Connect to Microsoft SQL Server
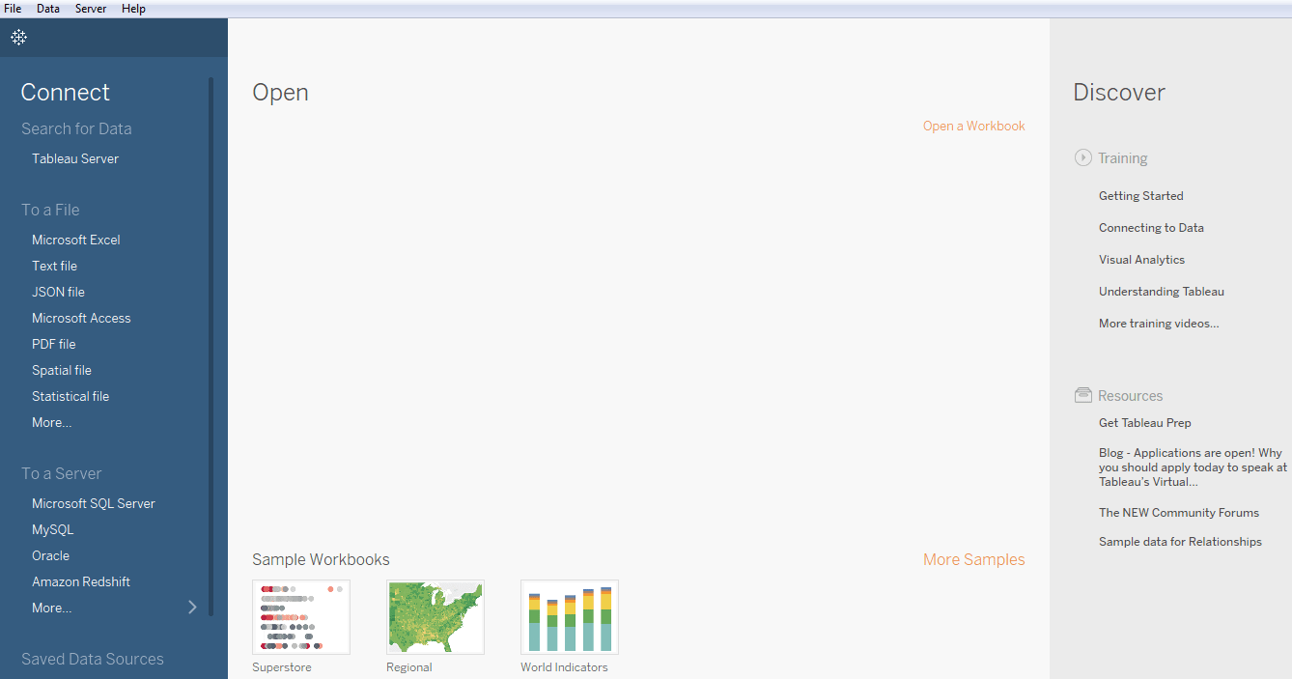Screen dimensions: 1292x679 [93, 502]
